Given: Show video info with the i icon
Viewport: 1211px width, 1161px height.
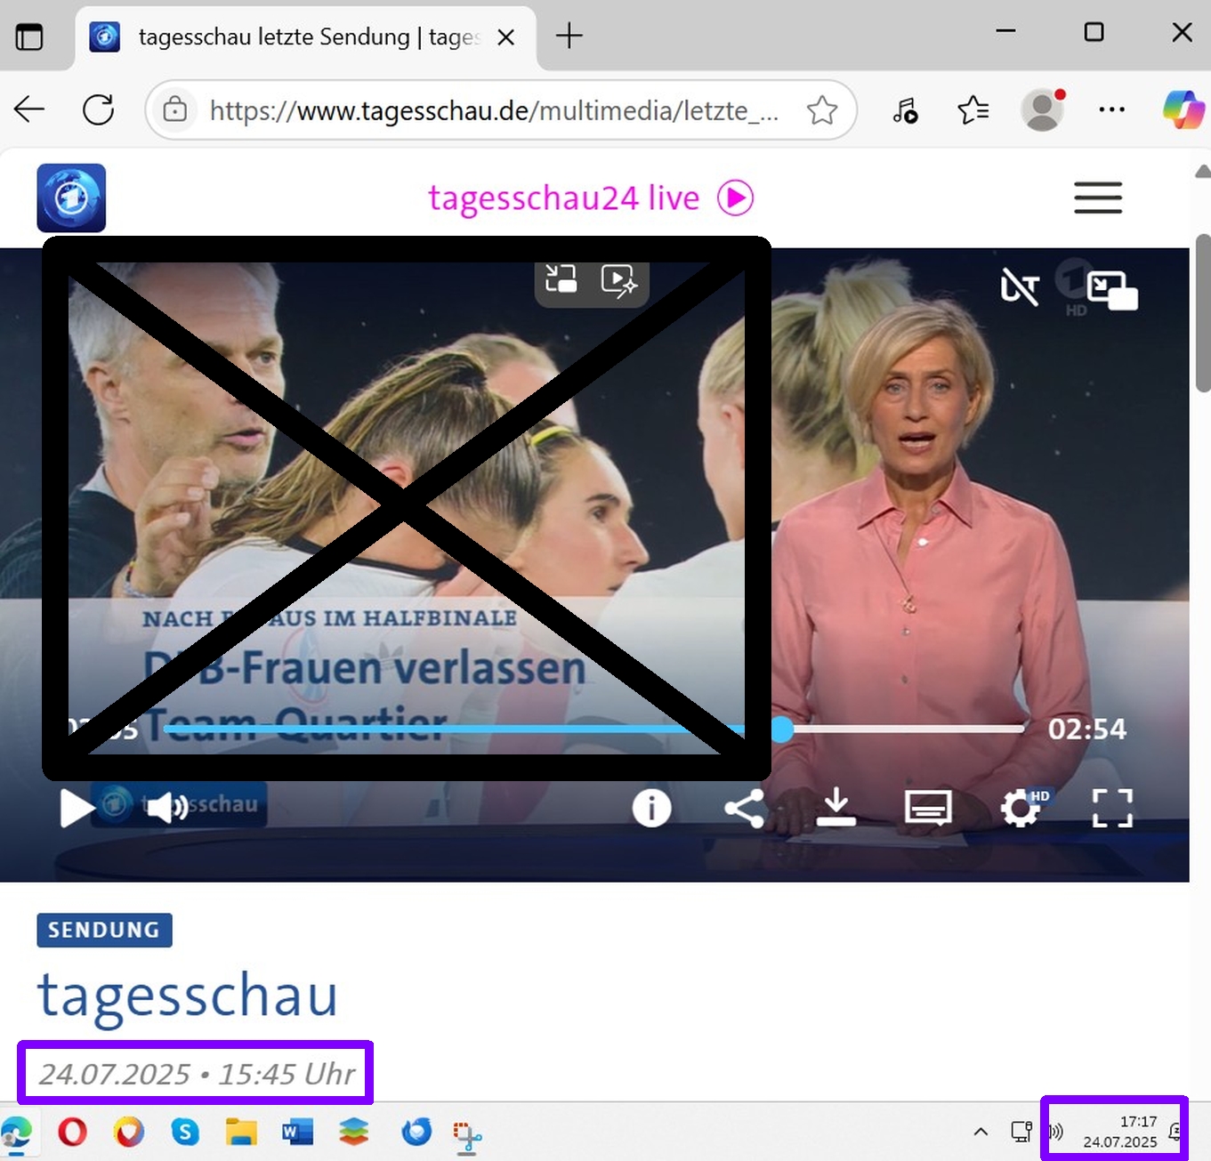Looking at the screenshot, I should (x=651, y=809).
